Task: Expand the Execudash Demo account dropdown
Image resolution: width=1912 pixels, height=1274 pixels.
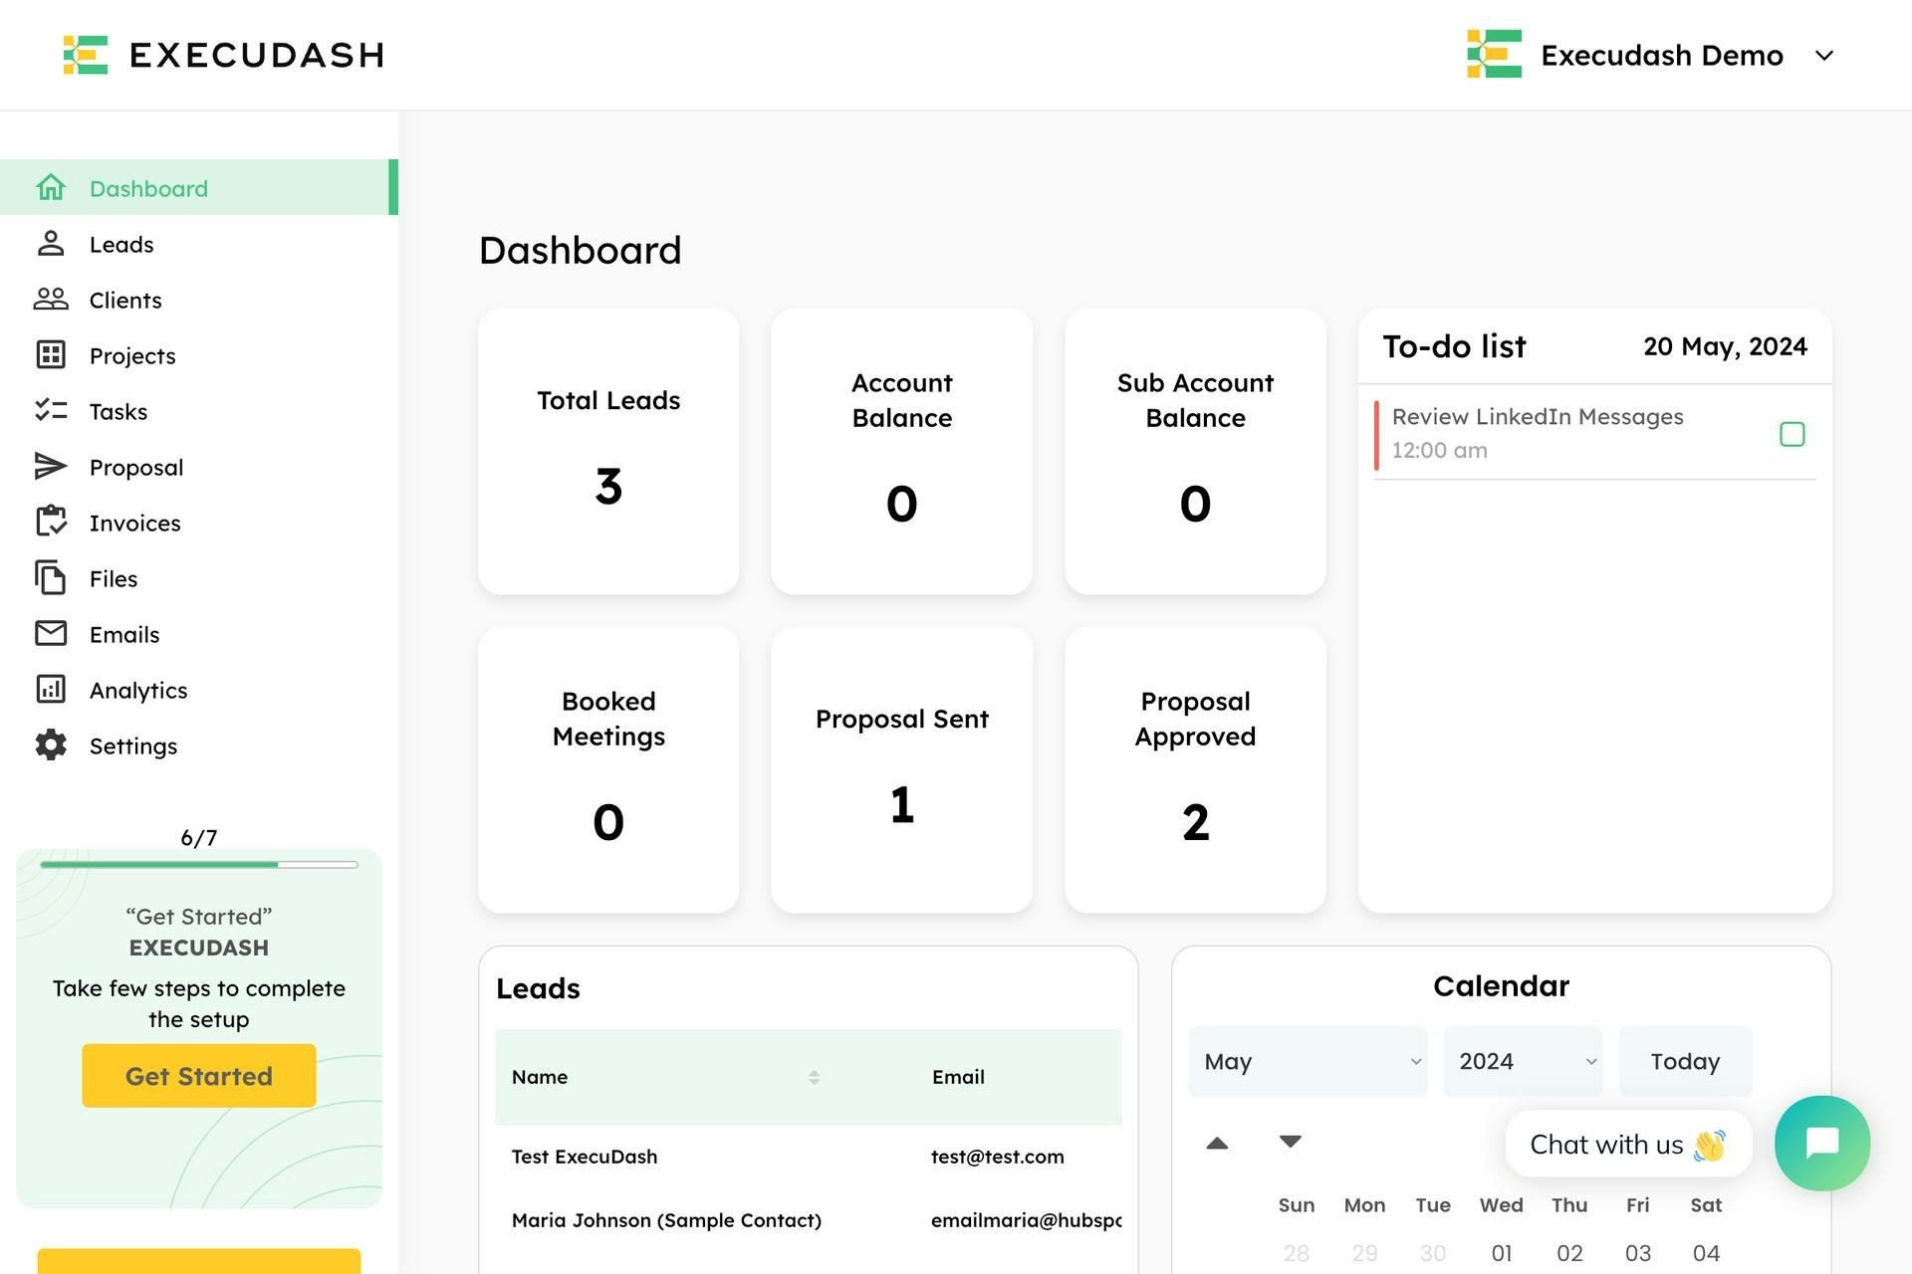Action: click(1823, 56)
